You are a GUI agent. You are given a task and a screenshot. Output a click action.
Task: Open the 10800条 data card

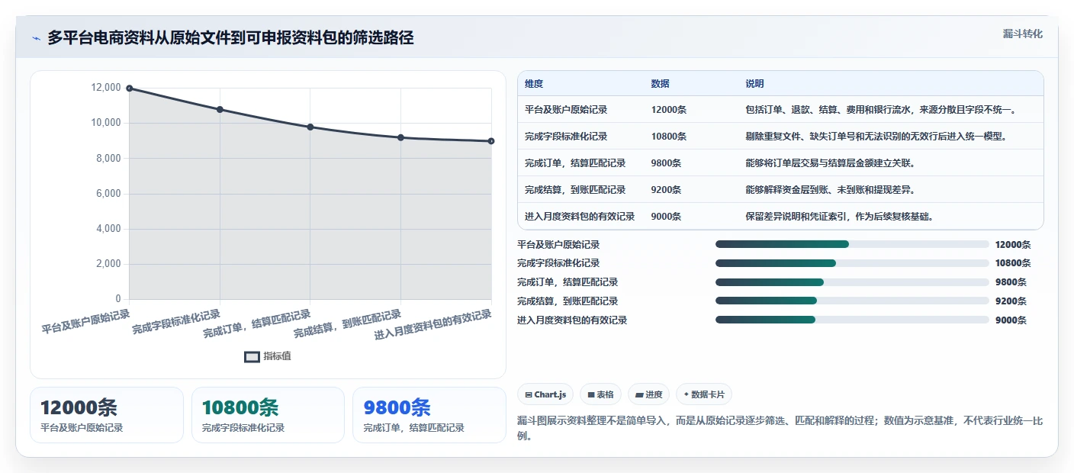click(x=268, y=415)
